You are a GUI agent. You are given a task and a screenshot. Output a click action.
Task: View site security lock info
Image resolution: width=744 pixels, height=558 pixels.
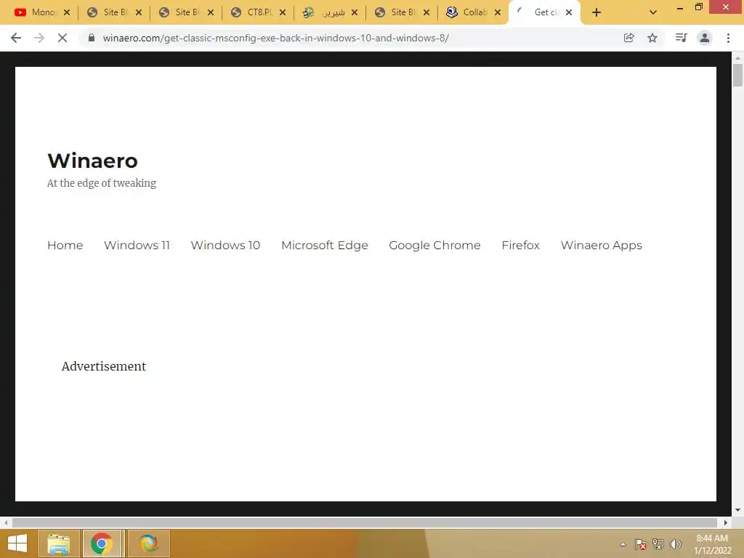coord(92,38)
